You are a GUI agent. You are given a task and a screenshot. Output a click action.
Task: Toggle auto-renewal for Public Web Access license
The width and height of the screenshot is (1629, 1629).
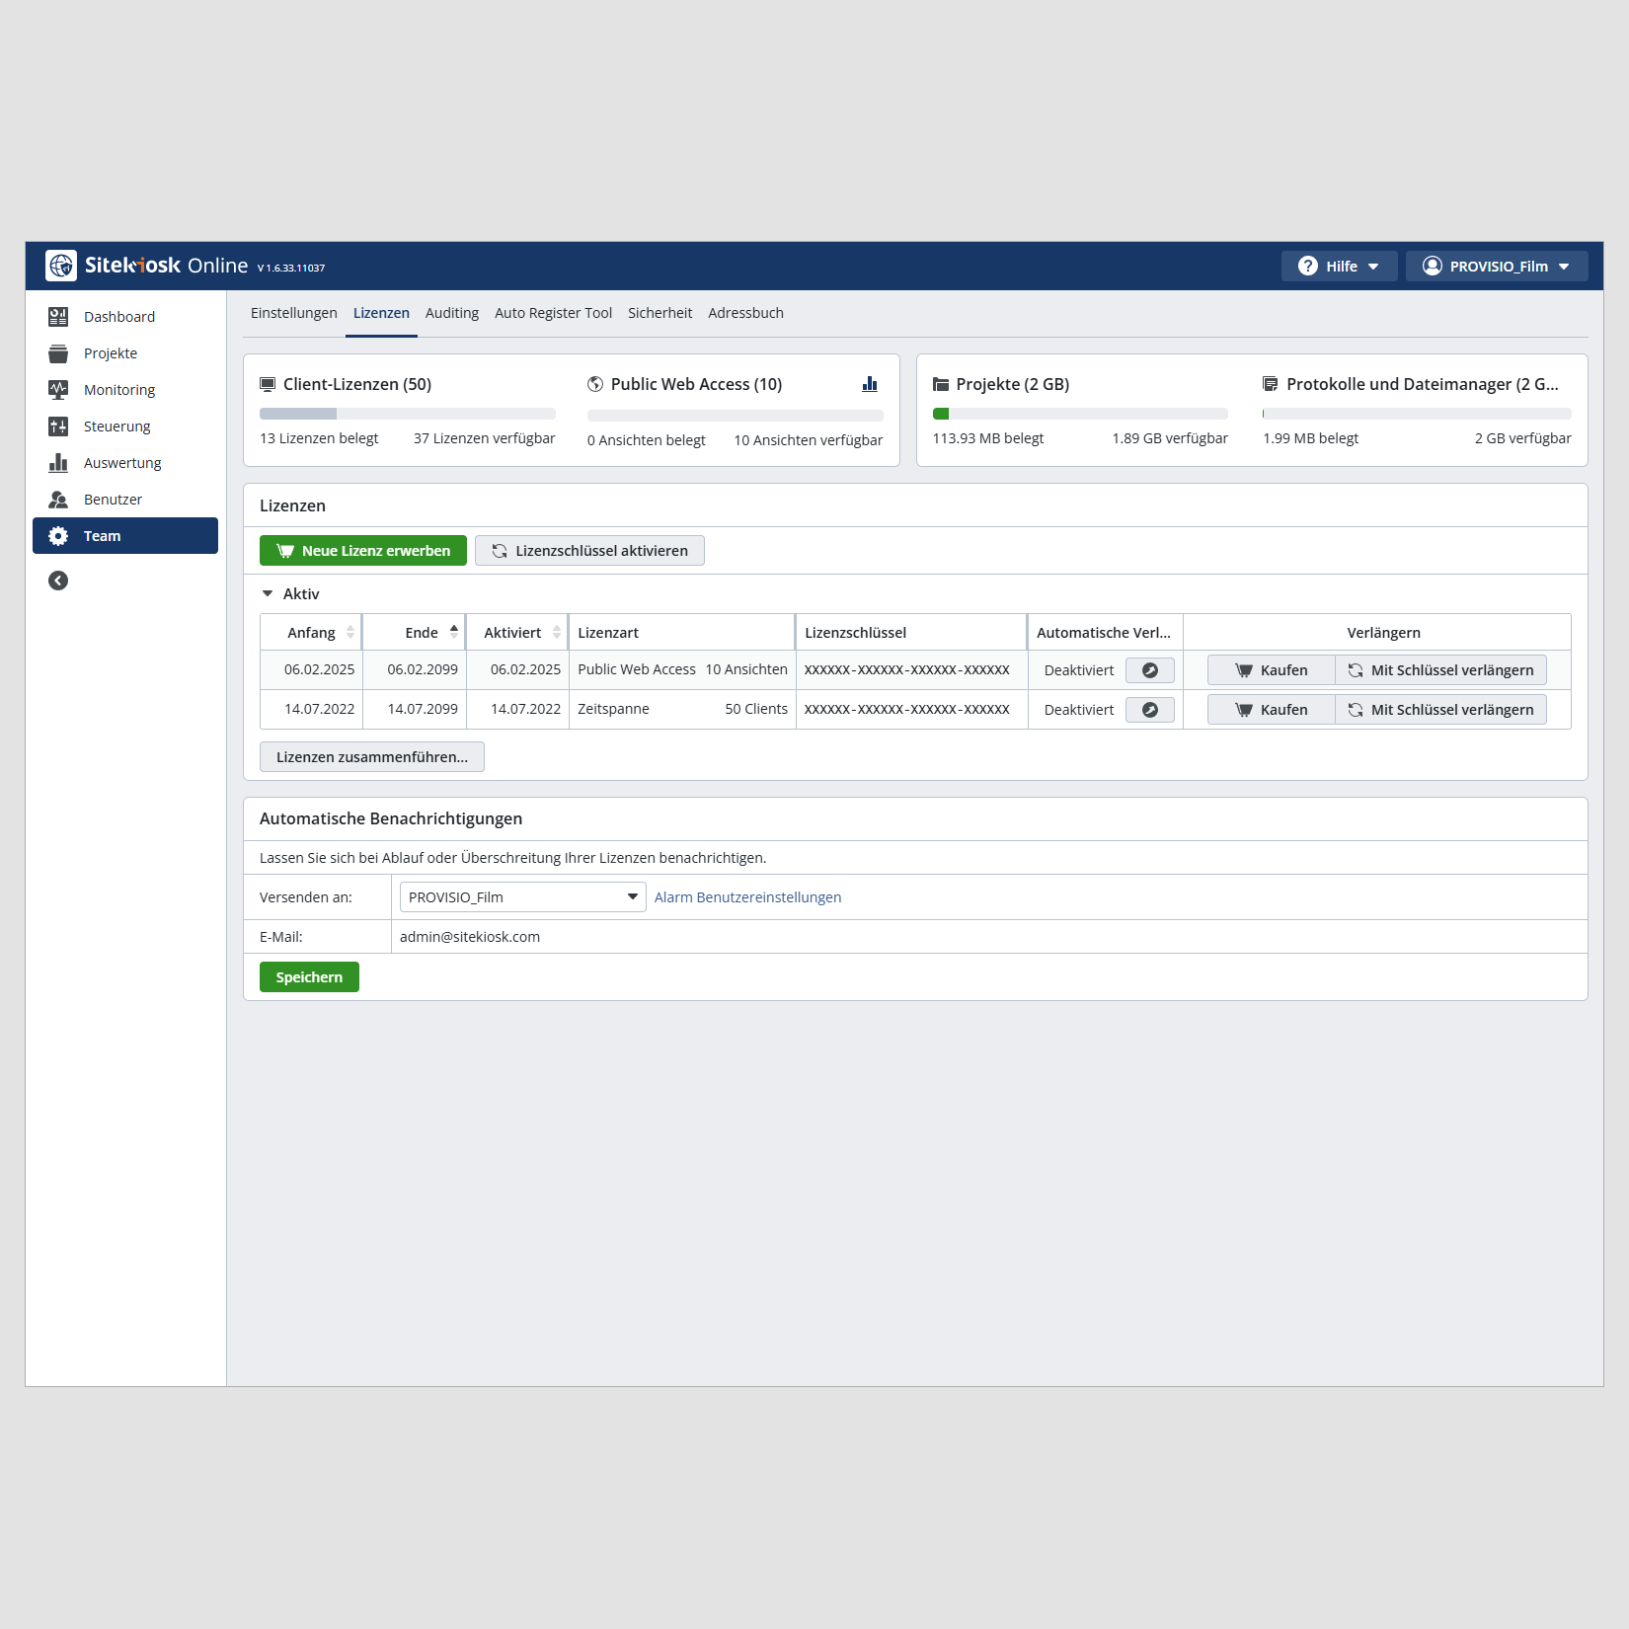(1149, 670)
